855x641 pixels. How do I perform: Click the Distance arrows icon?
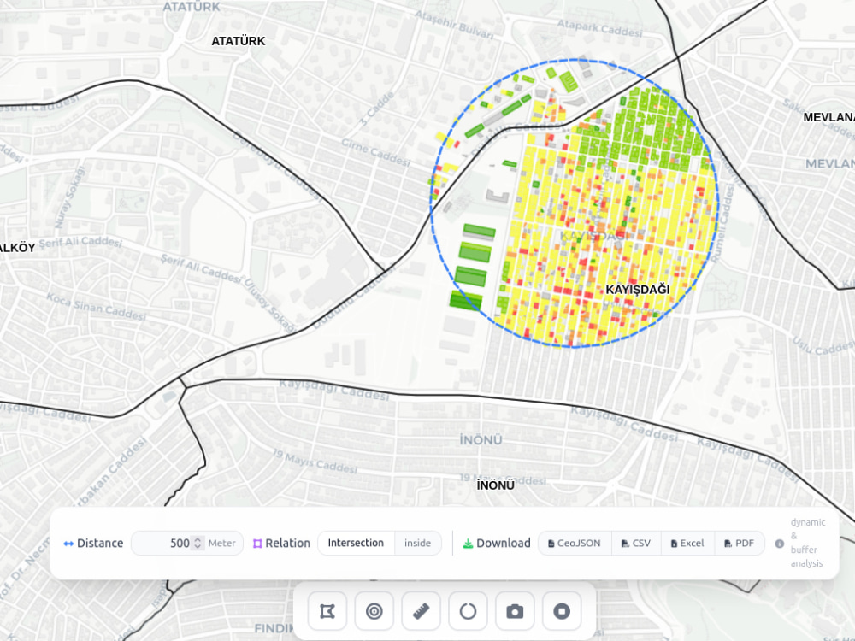69,543
